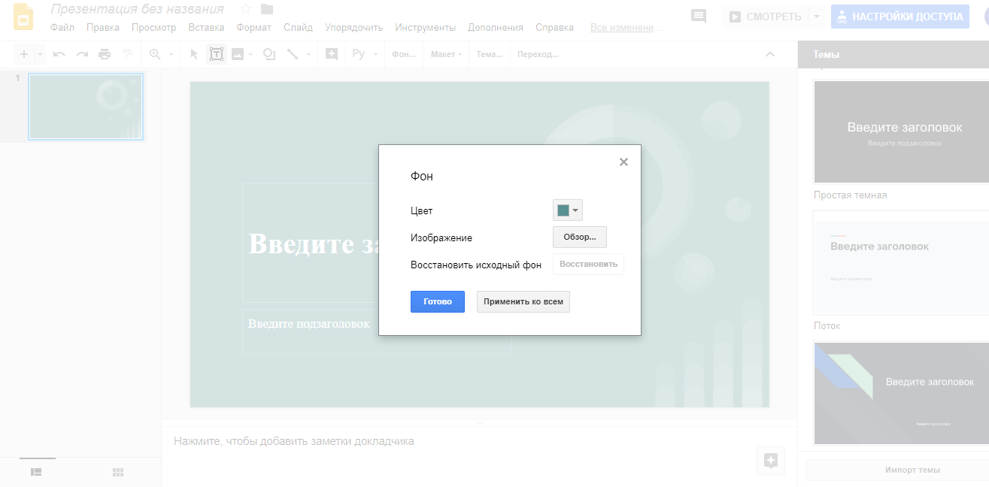Click Применить ко всем button
The width and height of the screenshot is (989, 487).
click(523, 301)
